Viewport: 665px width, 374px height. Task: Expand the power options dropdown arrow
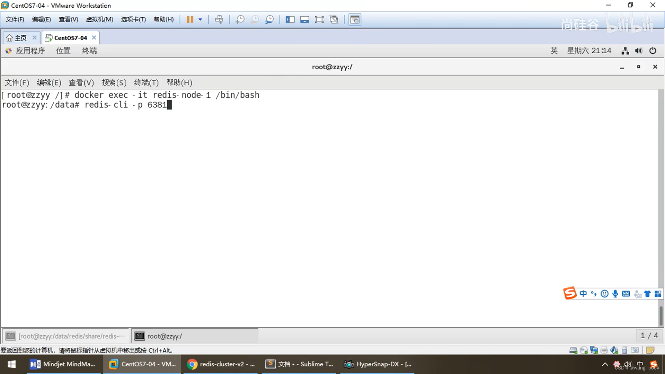click(x=200, y=19)
